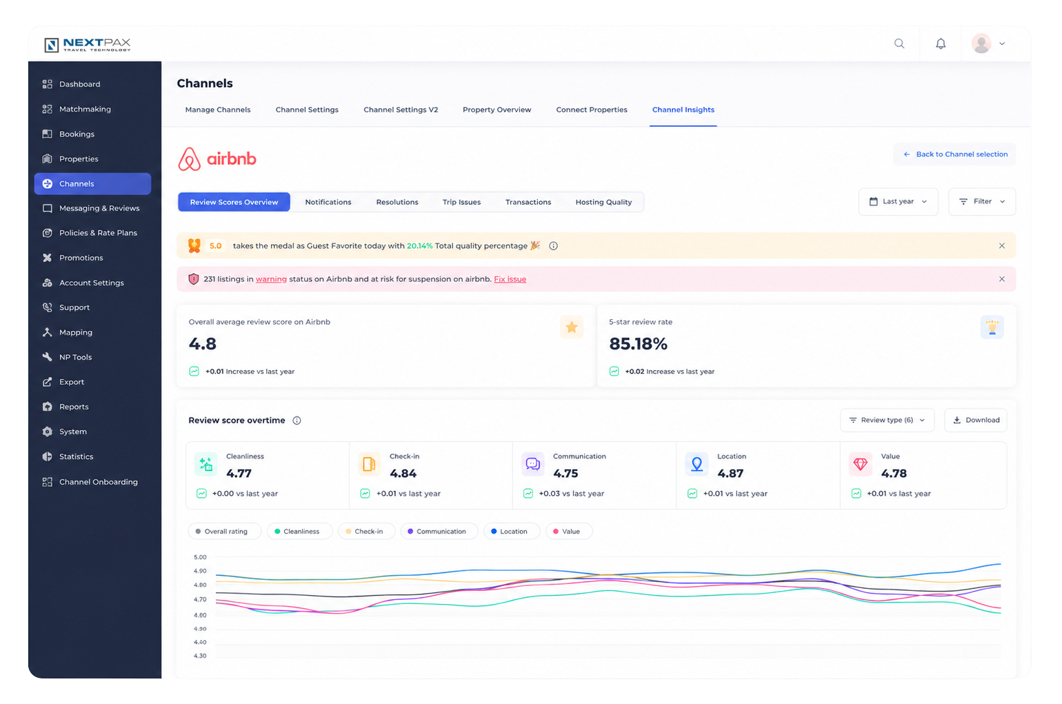The image size is (1062, 704).
Task: Open Messaging & Reviews sidebar item
Action: click(x=92, y=208)
